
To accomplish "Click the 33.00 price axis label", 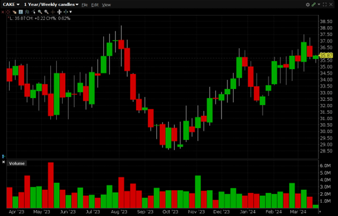I will (x=326, y=93).
